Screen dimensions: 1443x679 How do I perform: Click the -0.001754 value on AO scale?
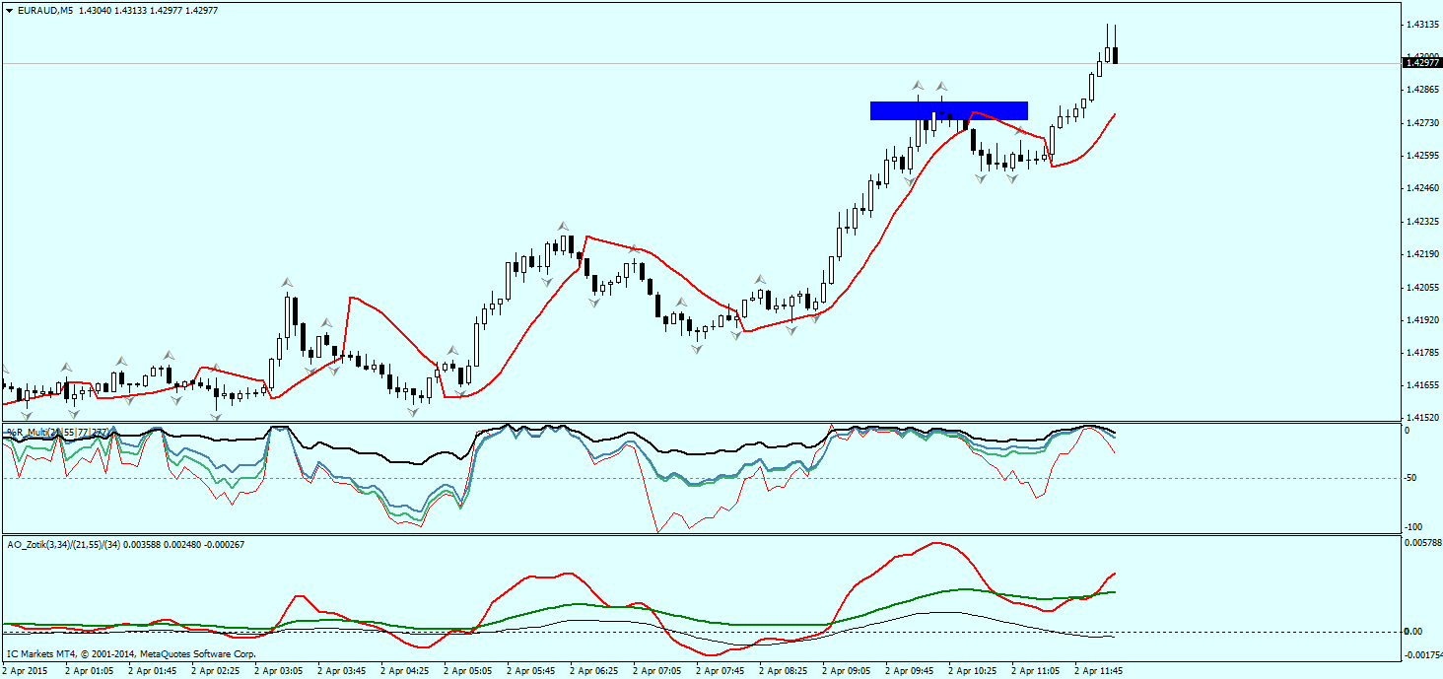tap(1422, 654)
